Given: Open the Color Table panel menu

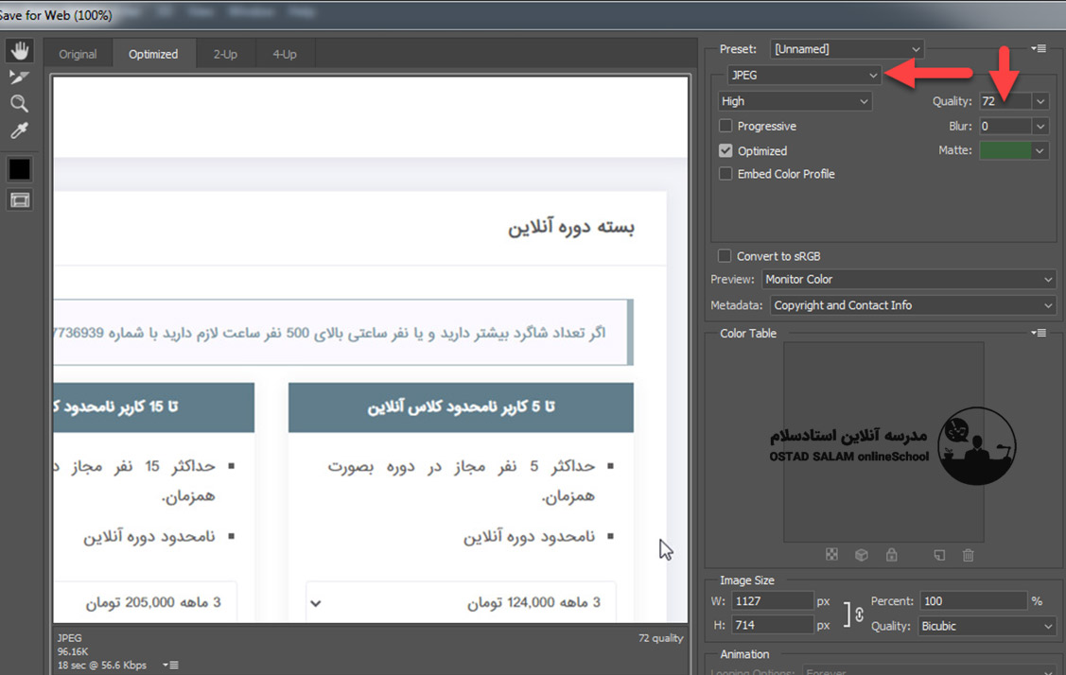Looking at the screenshot, I should pos(1040,333).
